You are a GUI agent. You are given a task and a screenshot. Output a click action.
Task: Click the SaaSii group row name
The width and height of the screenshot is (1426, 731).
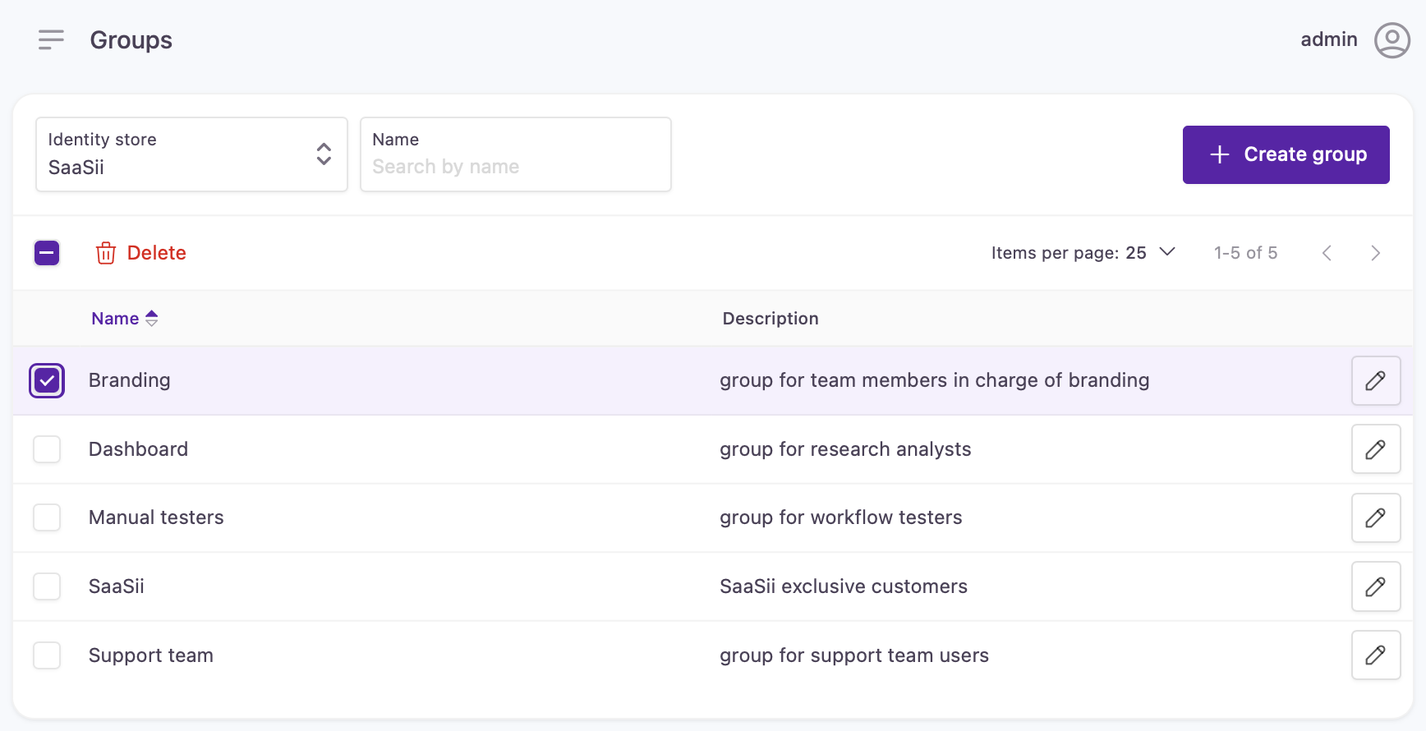[117, 586]
